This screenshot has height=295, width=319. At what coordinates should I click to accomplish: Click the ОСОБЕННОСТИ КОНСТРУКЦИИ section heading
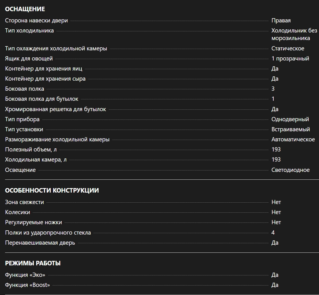52,190
